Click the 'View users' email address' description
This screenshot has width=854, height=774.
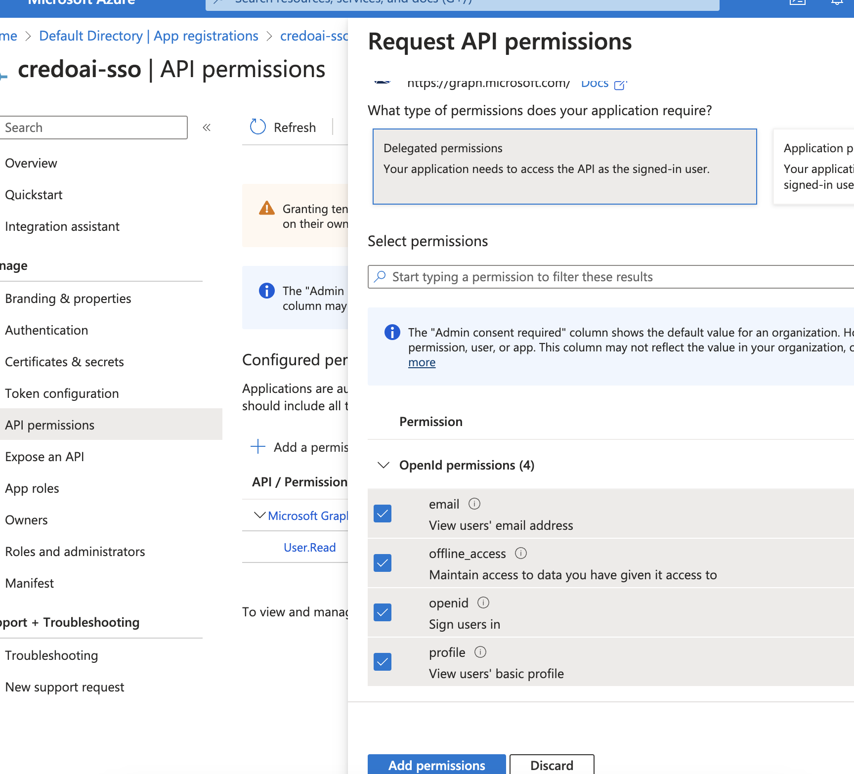pyautogui.click(x=501, y=525)
